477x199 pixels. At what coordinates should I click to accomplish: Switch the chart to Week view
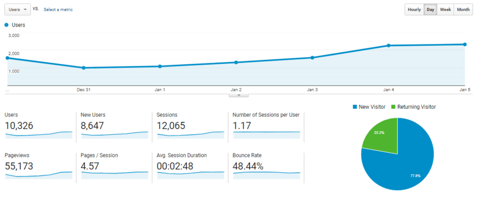coord(446,9)
